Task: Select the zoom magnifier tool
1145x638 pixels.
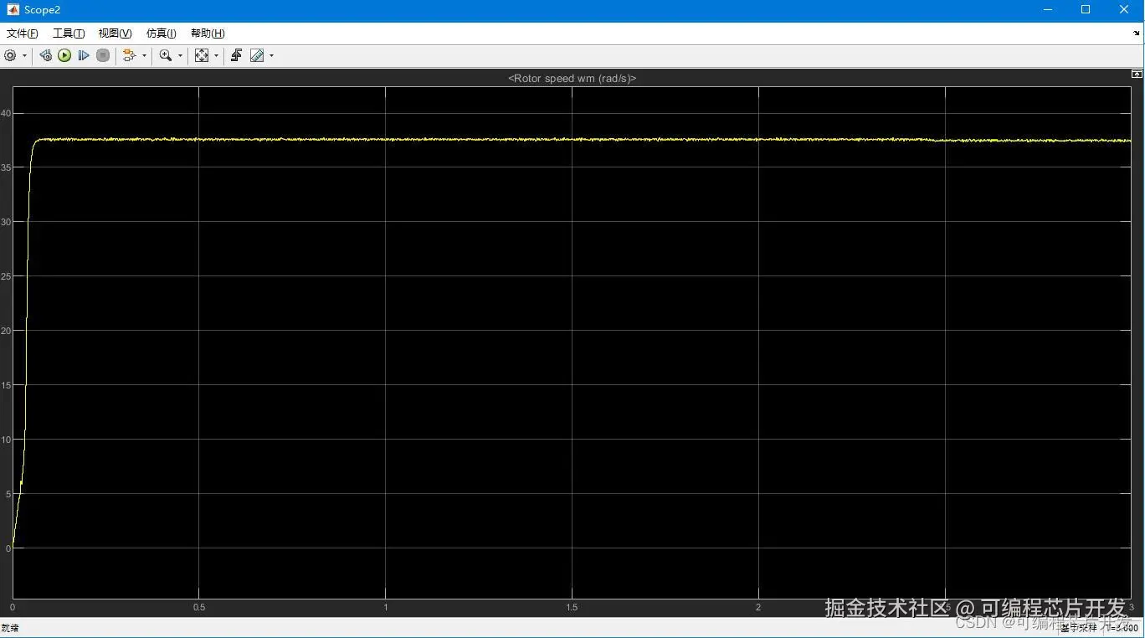Action: coord(166,55)
